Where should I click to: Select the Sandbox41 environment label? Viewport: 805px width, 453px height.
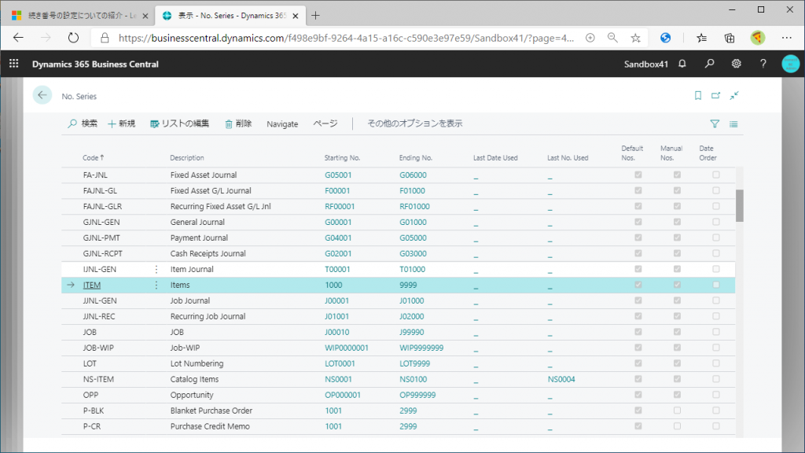point(646,64)
